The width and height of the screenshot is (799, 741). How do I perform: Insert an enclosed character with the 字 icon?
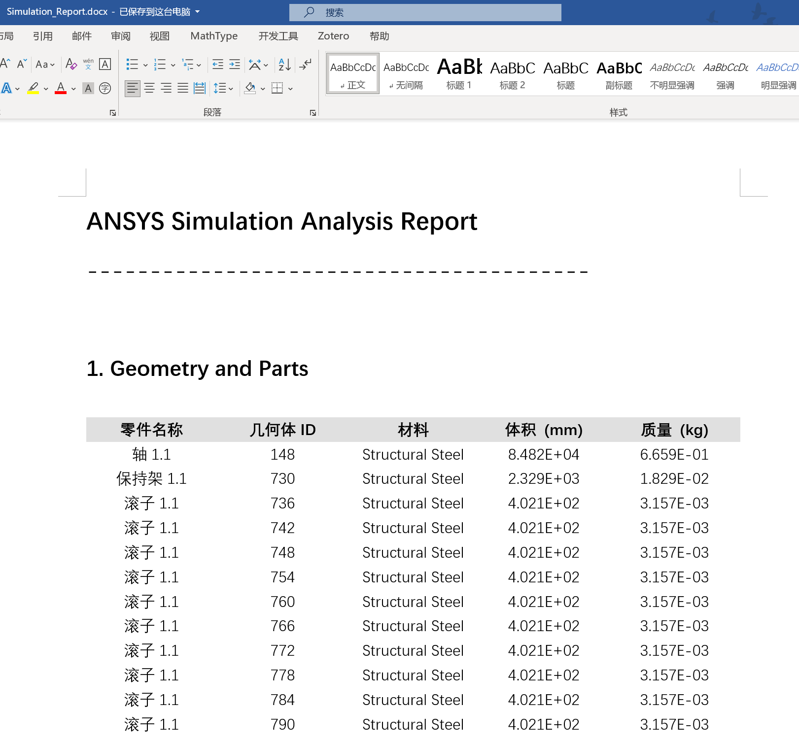[105, 88]
